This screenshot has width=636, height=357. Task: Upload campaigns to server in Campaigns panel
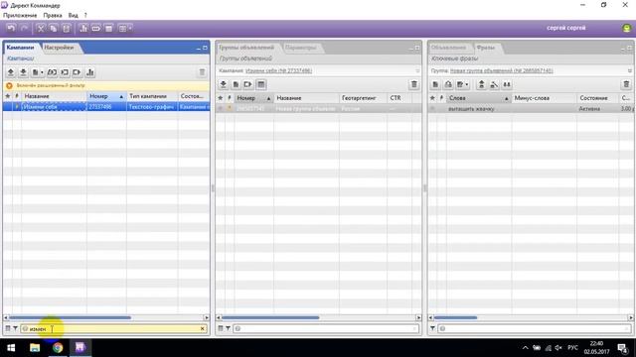tap(11, 72)
